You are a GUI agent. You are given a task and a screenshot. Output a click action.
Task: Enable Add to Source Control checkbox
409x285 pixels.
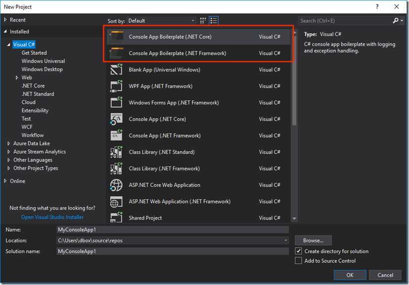click(x=298, y=261)
